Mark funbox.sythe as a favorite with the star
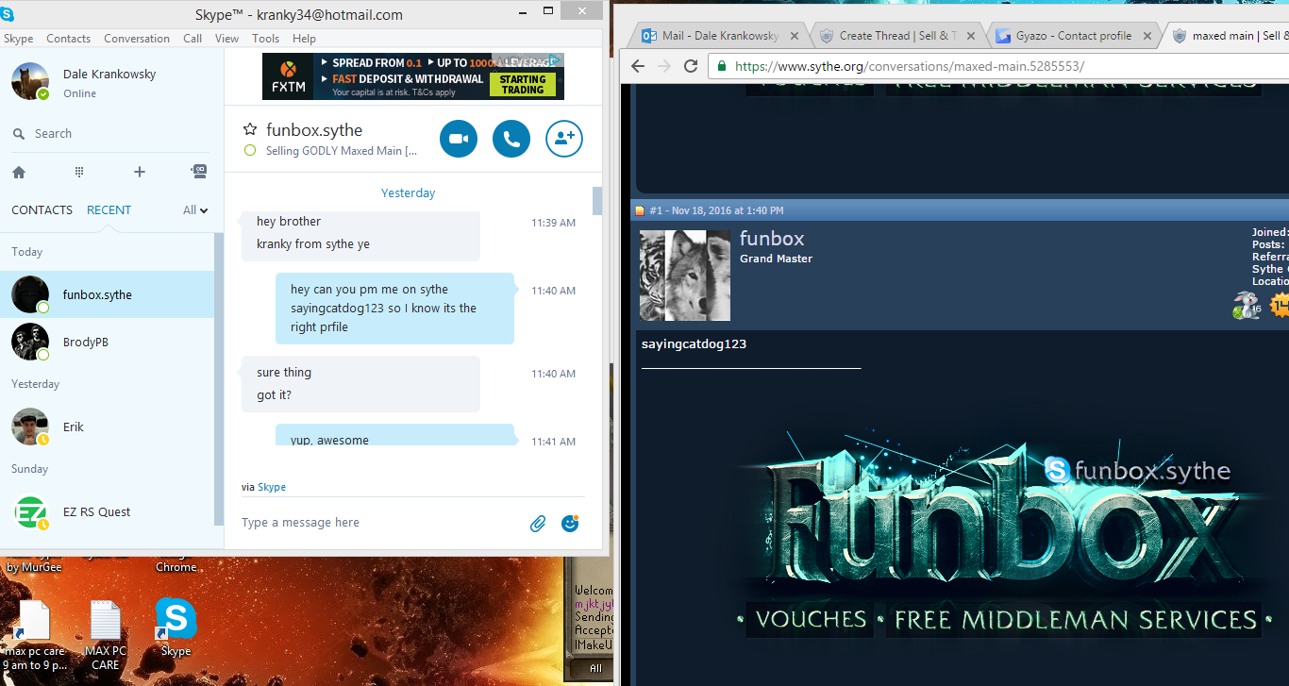This screenshot has width=1289, height=686. coord(250,130)
